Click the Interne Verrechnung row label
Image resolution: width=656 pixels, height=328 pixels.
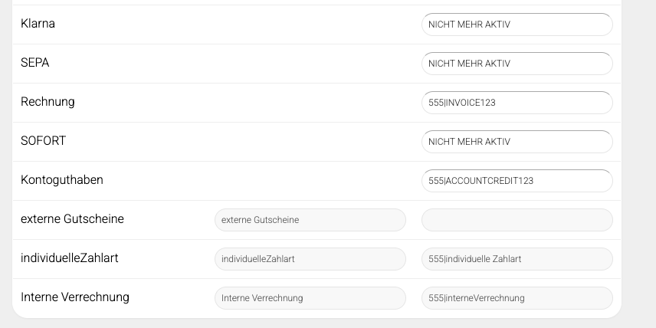click(x=75, y=297)
